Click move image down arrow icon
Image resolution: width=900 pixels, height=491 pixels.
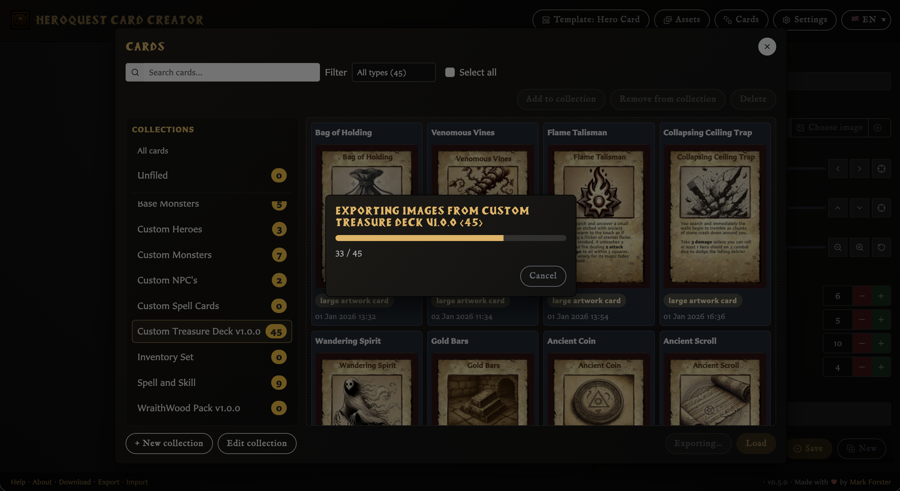pyautogui.click(x=859, y=208)
